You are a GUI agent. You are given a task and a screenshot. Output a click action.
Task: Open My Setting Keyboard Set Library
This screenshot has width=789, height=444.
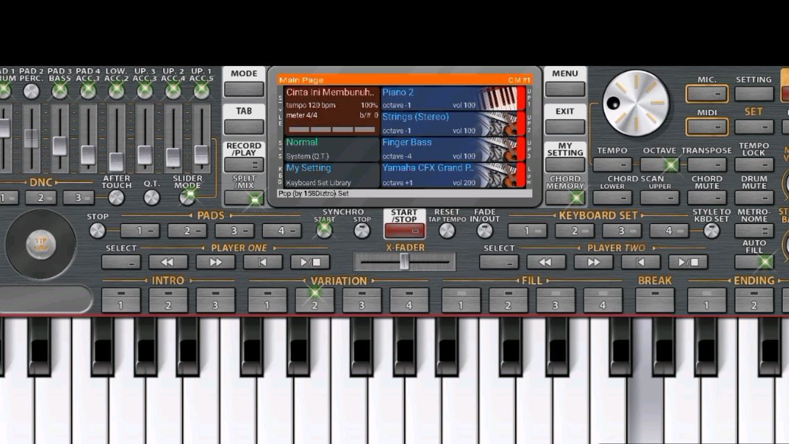[330, 175]
